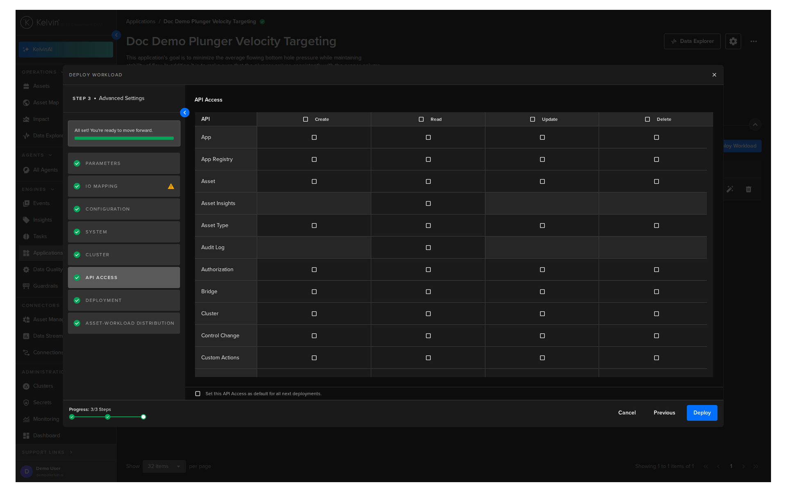Collapse section with round chevron-up button
Image resolution: width=787 pixels, height=492 pixels.
point(755,125)
